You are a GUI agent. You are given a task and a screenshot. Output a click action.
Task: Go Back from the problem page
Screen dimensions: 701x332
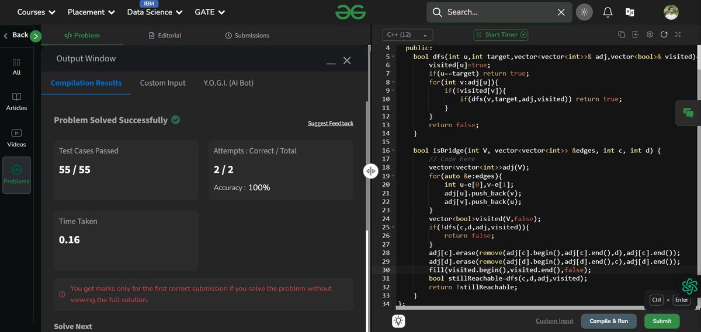pyautogui.click(x=16, y=35)
